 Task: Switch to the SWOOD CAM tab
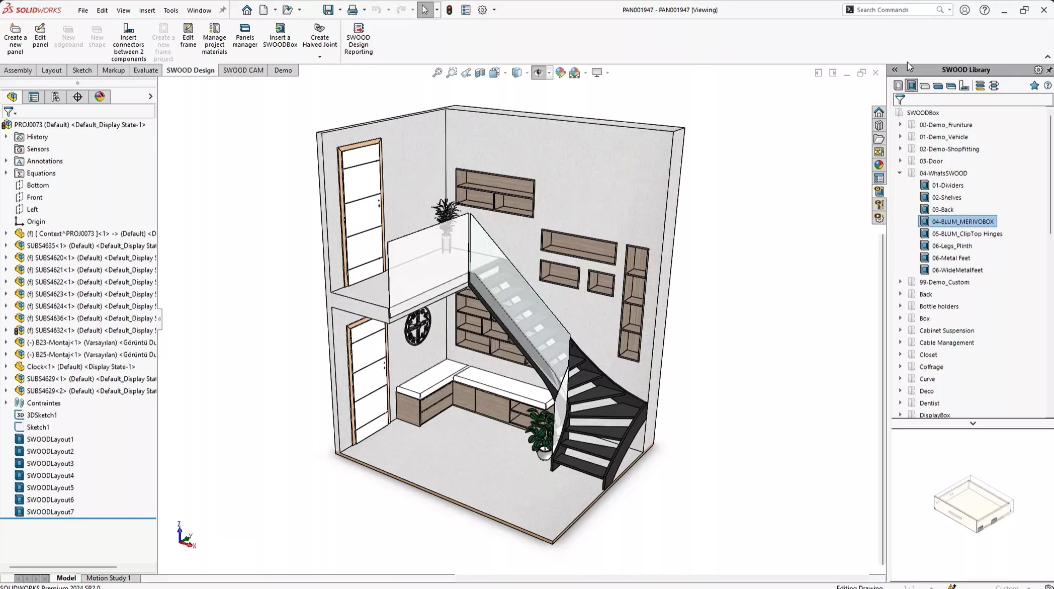point(243,70)
